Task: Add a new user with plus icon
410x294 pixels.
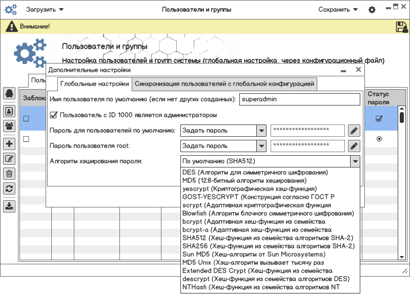Action: coord(9,144)
